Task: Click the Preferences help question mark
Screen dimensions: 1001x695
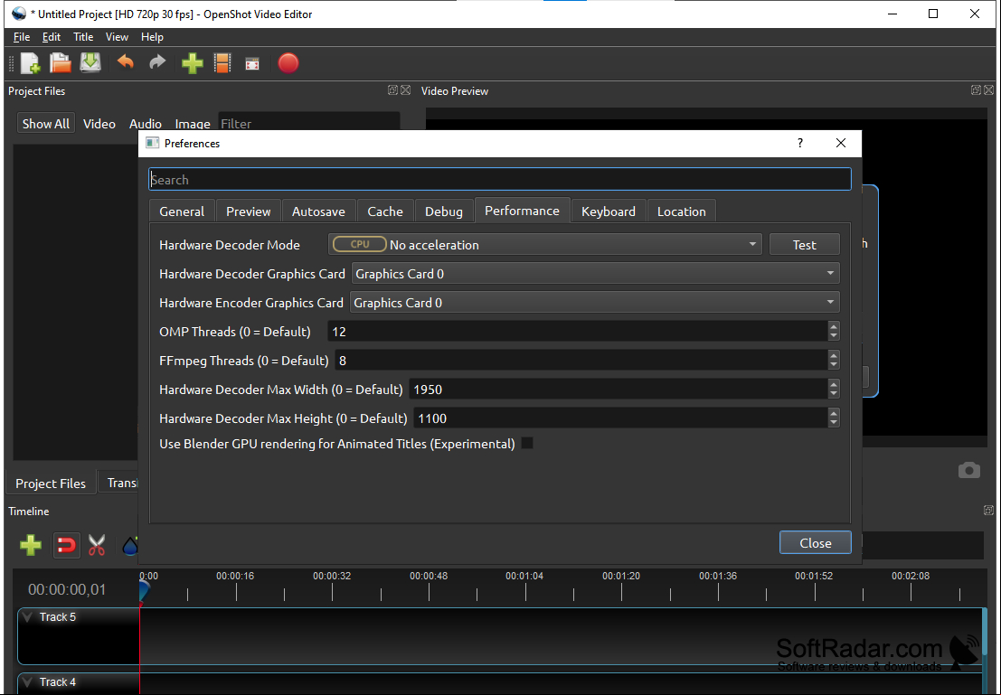Action: click(800, 144)
